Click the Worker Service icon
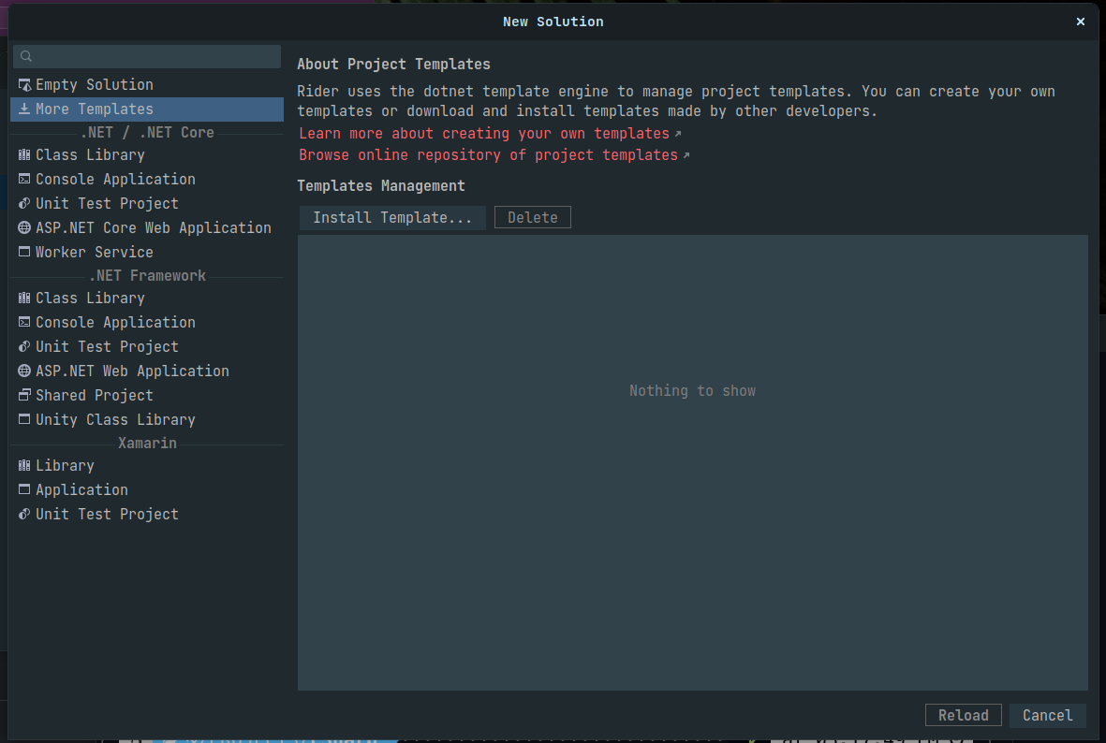Viewport: 1106px width, 743px height. click(x=24, y=252)
